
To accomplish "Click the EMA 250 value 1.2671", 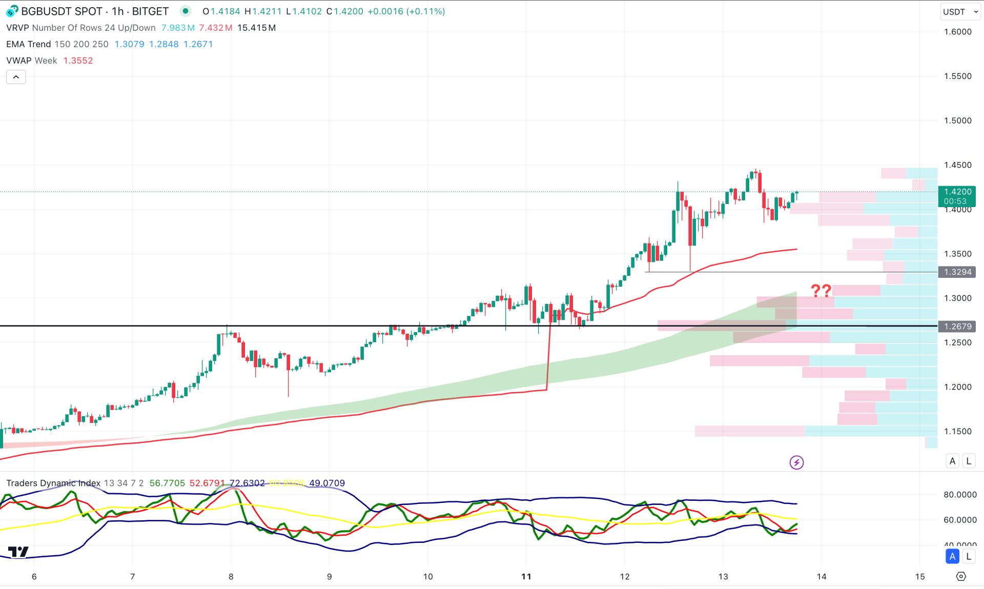I will 198,44.
